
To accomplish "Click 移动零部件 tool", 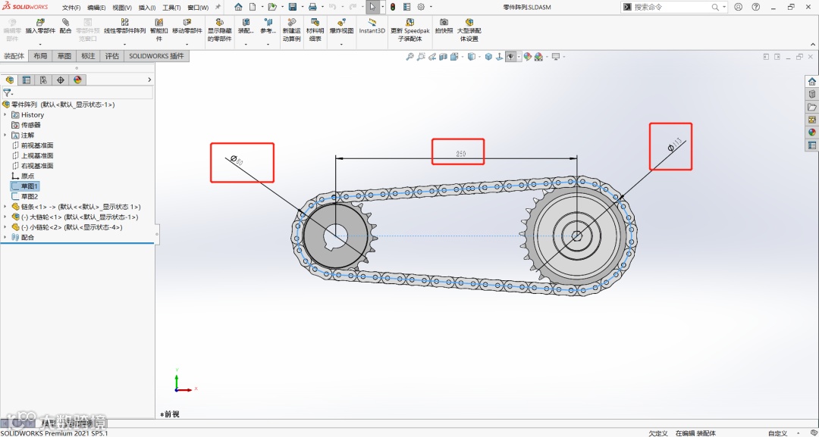I will (187, 27).
